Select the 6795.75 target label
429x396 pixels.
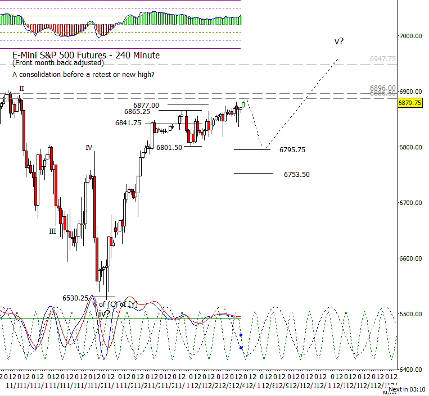[x=292, y=150]
